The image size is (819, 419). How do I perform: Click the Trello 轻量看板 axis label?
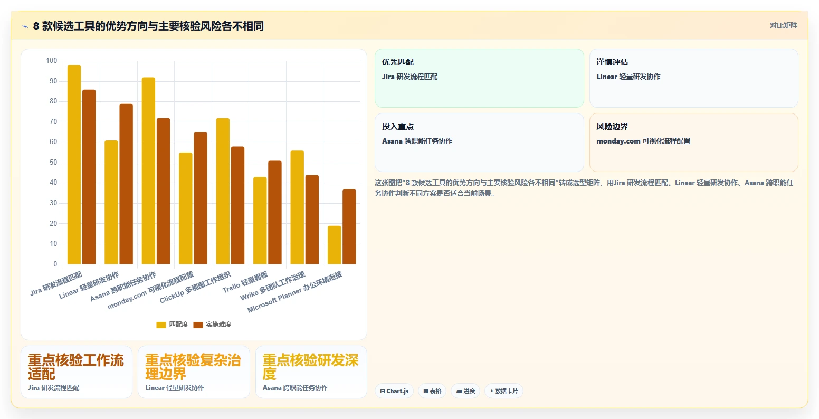246,282
